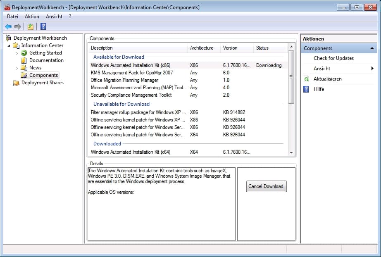This screenshot has height=257, width=381.
Task: Open the ? help menu
Action: [70, 17]
